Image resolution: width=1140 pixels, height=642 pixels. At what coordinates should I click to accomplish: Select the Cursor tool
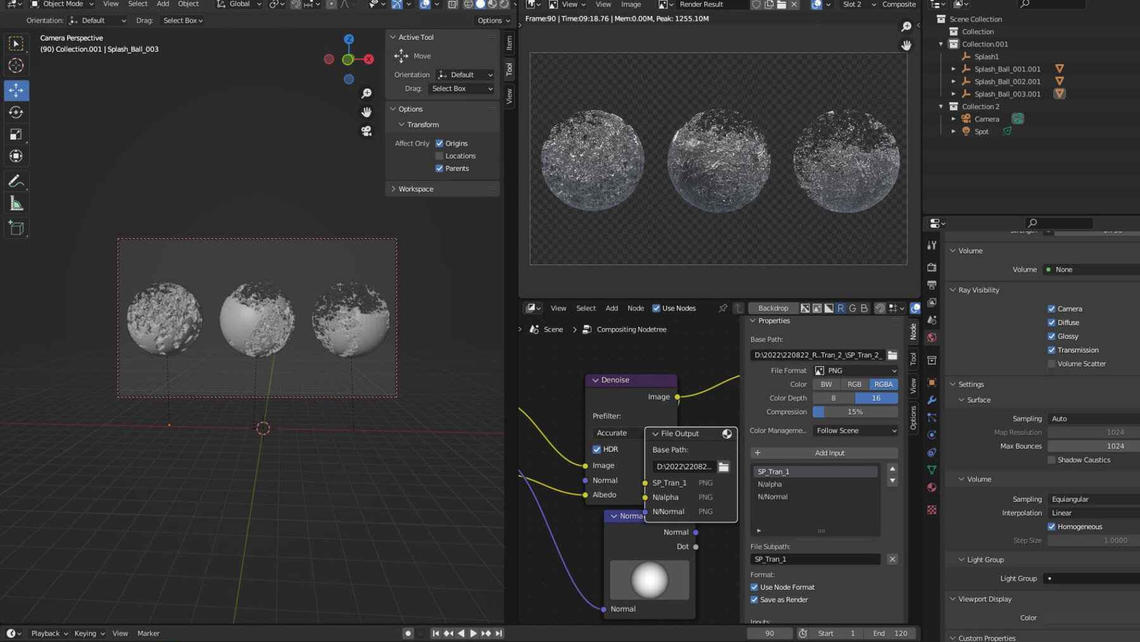(x=16, y=65)
